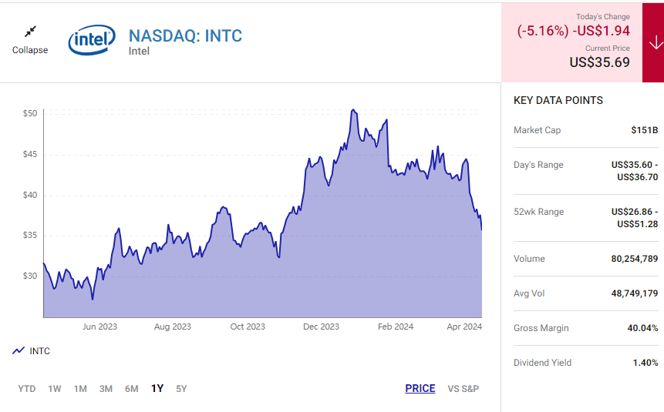Click the Market Cap value $151B
The width and height of the screenshot is (664, 412).
point(645,130)
